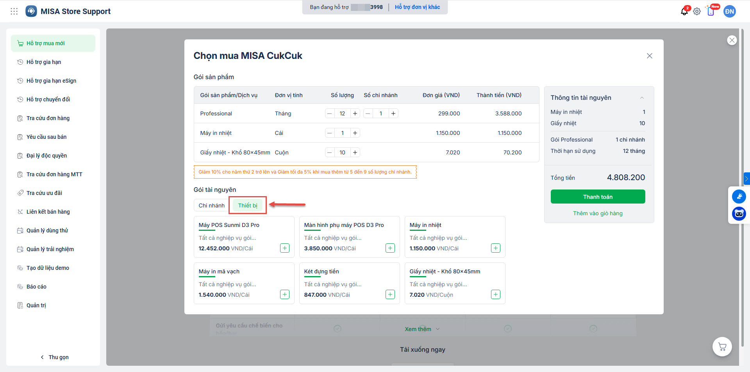
Task: Add Két đựng tiền with plus icon
Action: click(x=390, y=294)
